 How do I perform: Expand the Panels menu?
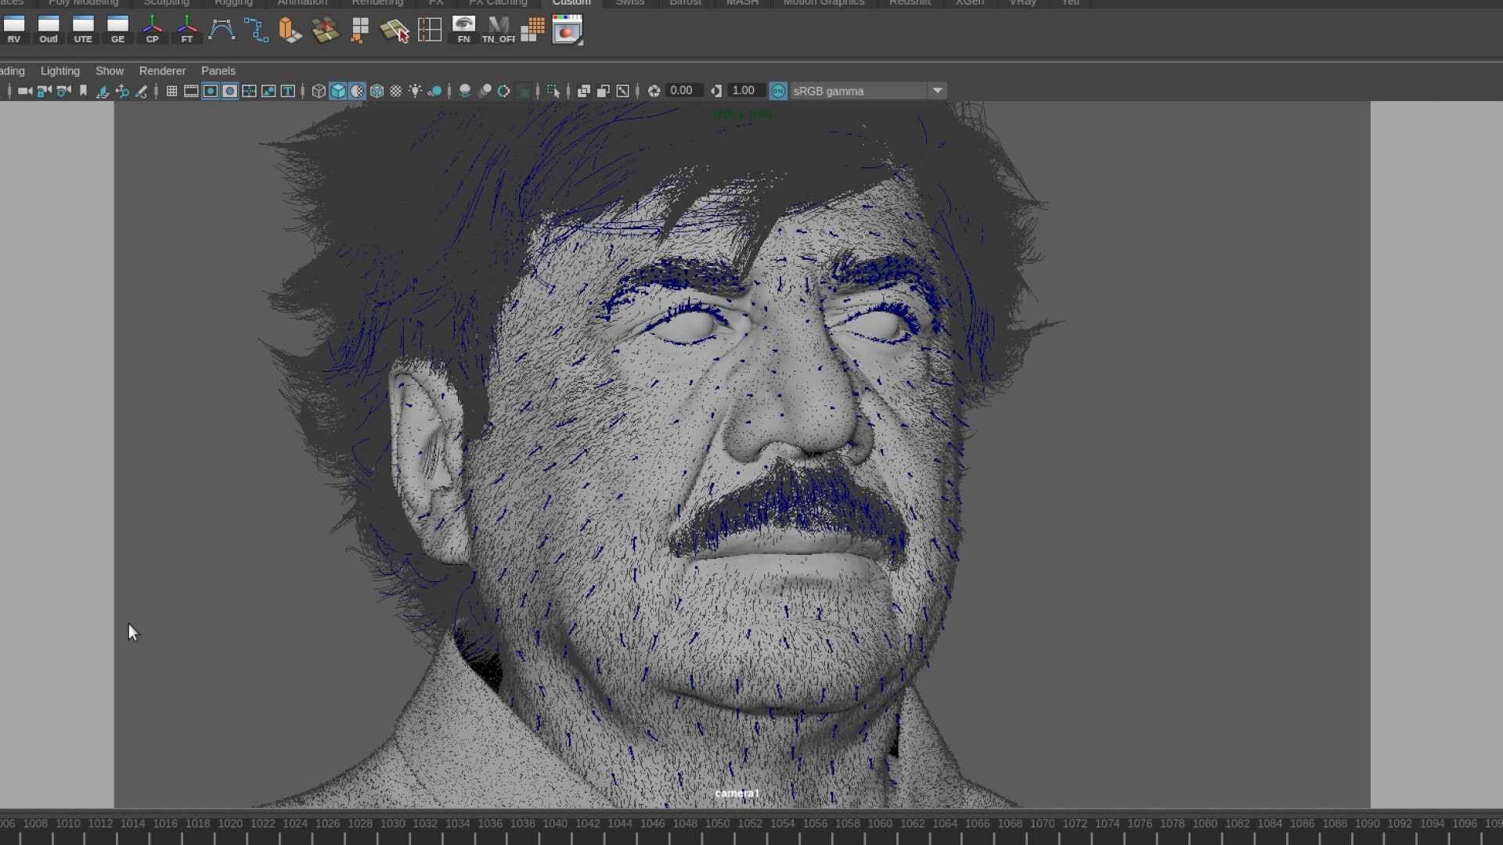tap(218, 70)
